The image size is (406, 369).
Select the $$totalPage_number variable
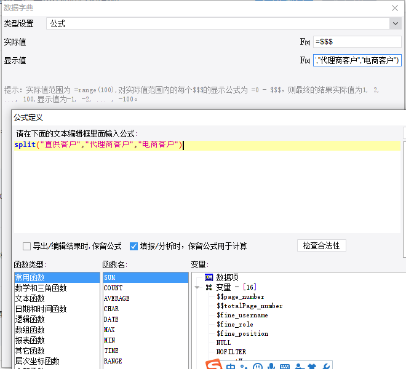click(250, 306)
